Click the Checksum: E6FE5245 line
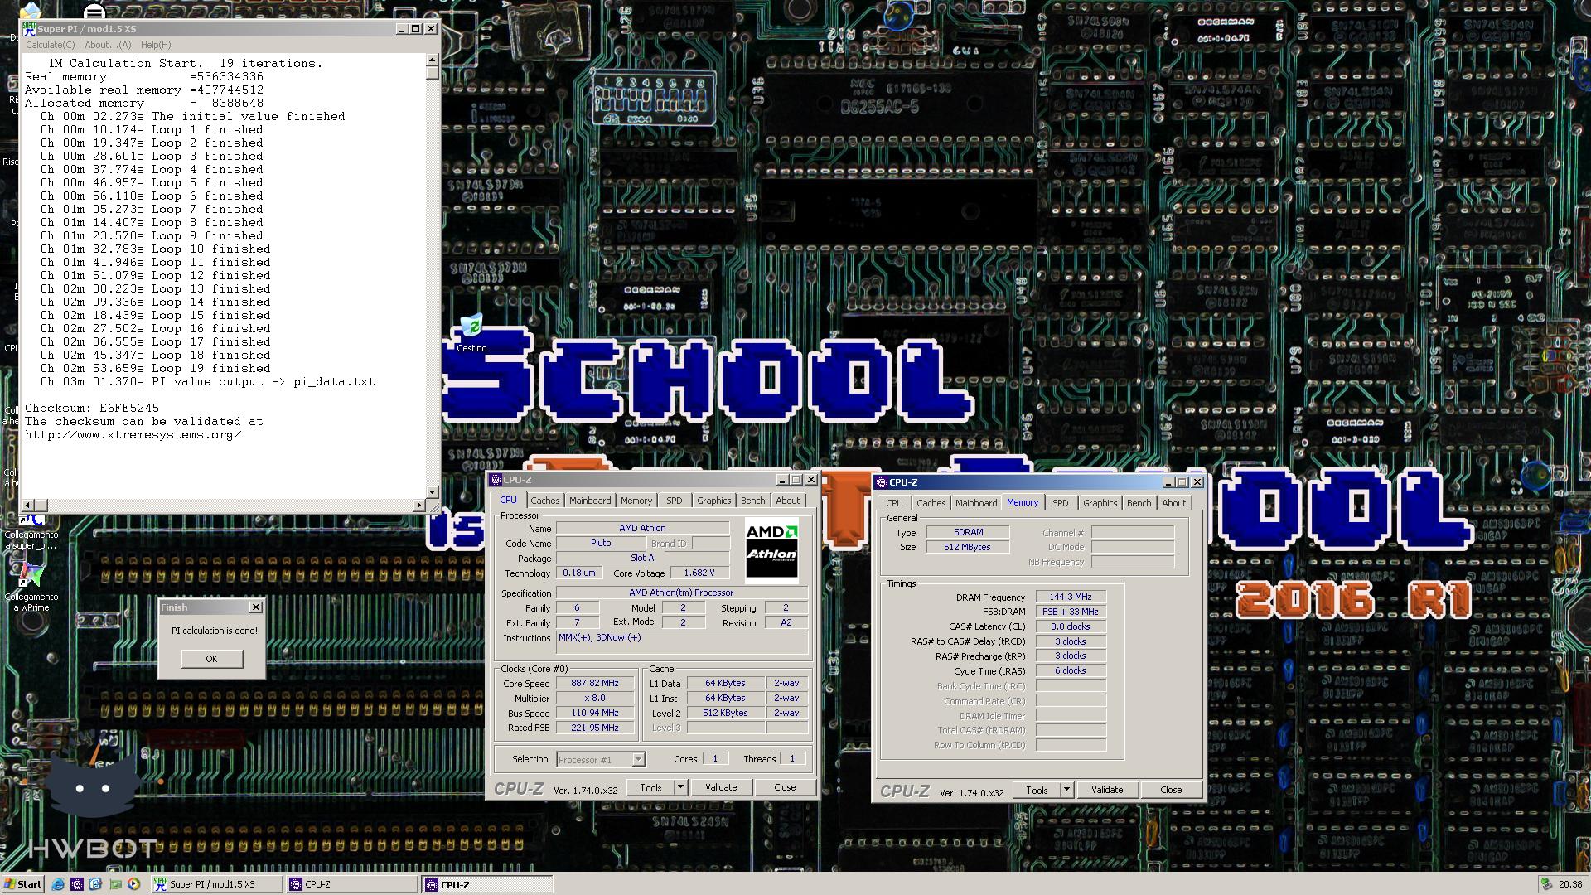 (92, 408)
